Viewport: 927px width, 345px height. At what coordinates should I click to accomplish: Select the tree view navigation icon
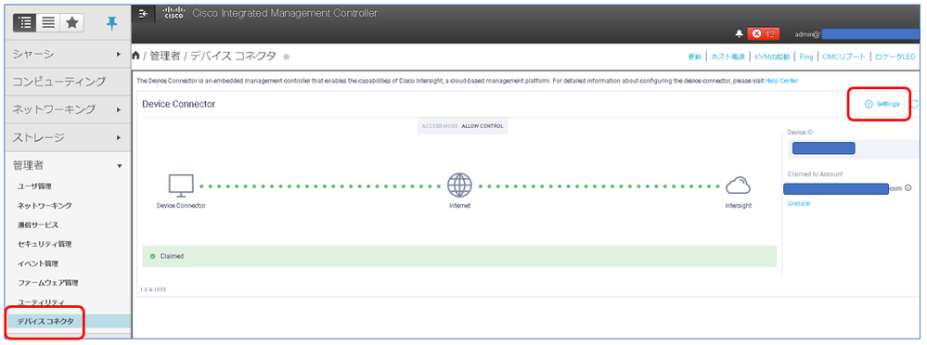(x=25, y=22)
